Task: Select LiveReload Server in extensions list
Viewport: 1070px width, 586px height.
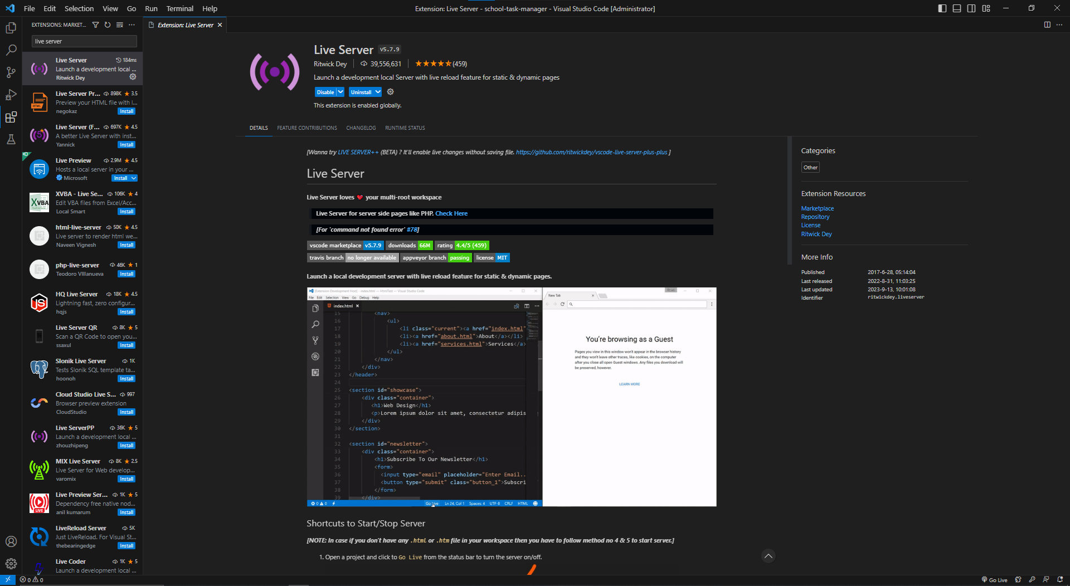Action: 82,537
